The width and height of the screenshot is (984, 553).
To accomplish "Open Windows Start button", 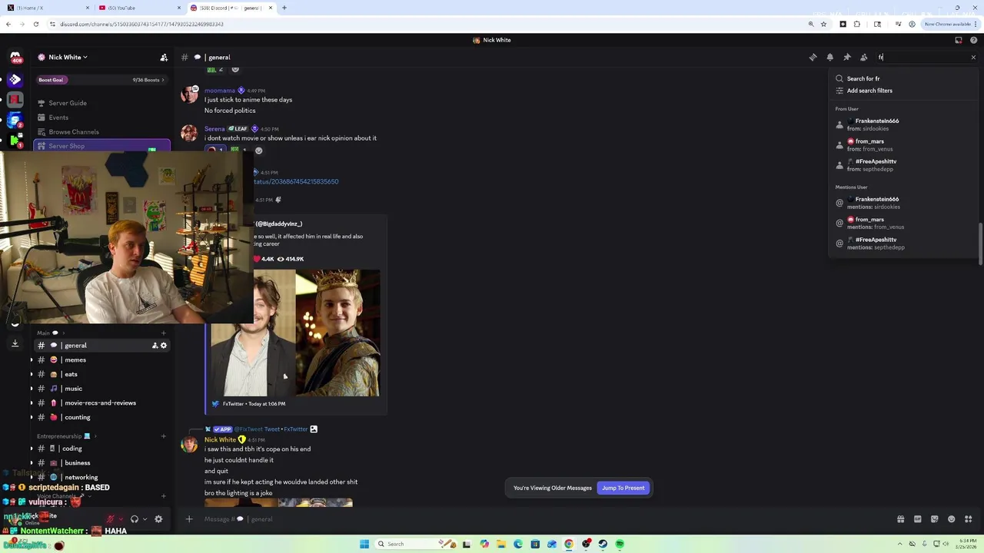I will tap(364, 544).
